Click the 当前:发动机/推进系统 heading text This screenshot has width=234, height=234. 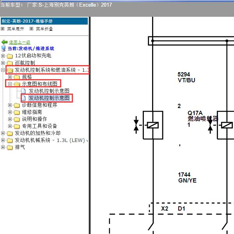[31, 48]
